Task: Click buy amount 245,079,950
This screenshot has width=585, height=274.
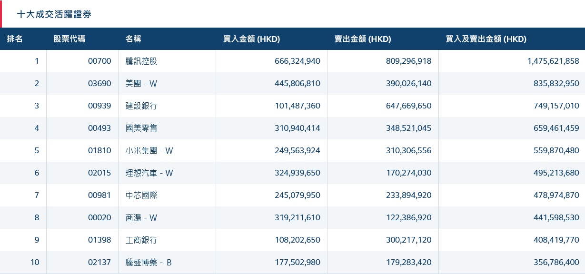Action: coord(297,195)
